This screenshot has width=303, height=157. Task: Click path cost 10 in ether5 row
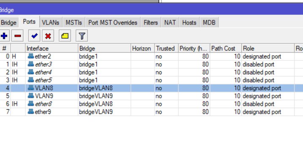click(237, 80)
